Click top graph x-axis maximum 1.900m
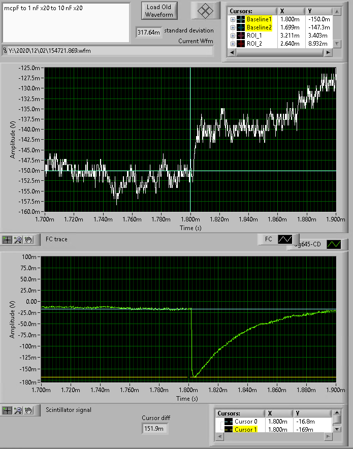The height and width of the screenshot is (449, 353). (336, 219)
